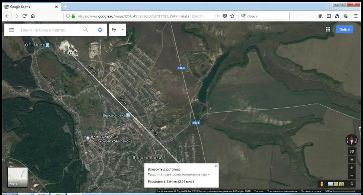Open the Ру language dropdown
The height and width of the screenshot is (195, 363).
coord(118,30)
